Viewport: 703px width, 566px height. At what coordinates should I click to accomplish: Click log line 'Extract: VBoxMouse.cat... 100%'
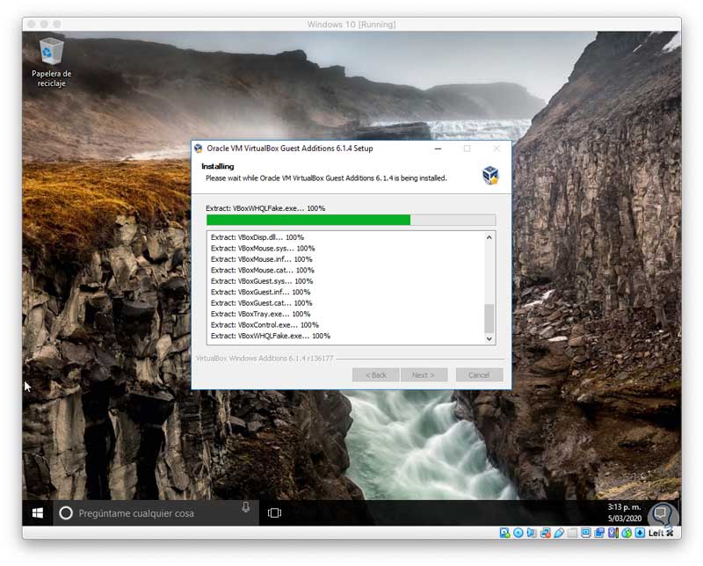tap(262, 270)
